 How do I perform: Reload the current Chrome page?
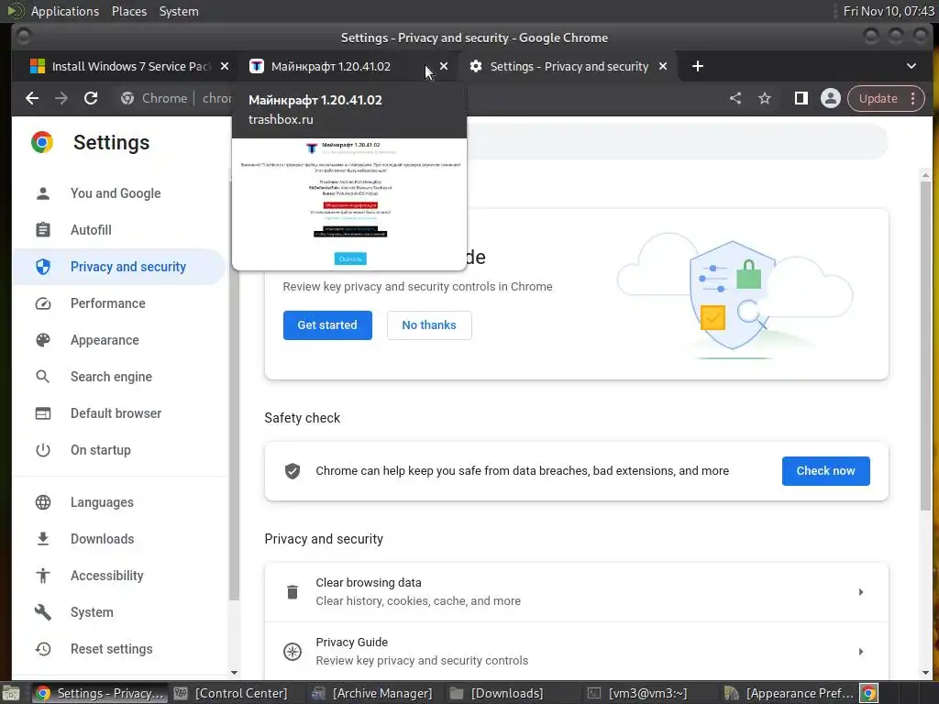pos(91,98)
